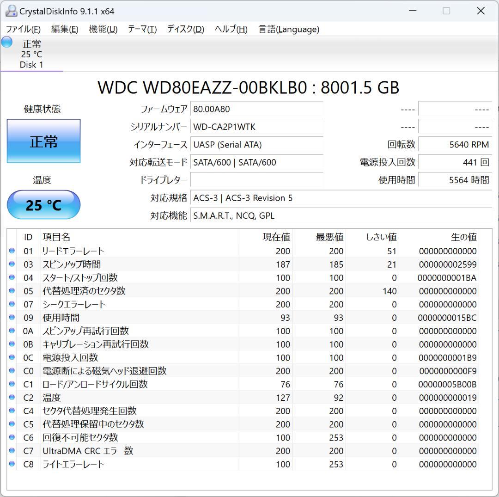Click the drive model title WDC WD80EAZZ-00BKLB0

click(x=249, y=87)
